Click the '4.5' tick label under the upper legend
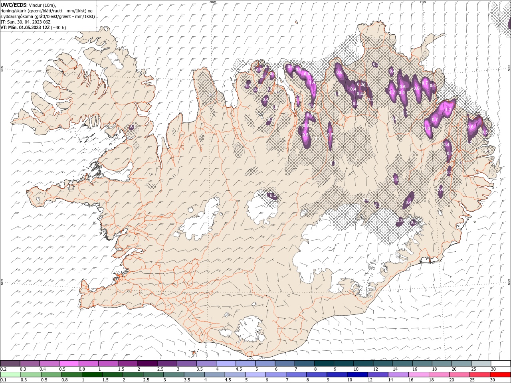This screenshot has width=511, height=383. 239,369
